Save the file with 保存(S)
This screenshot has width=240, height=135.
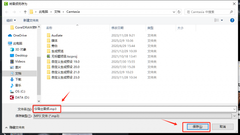(197, 127)
